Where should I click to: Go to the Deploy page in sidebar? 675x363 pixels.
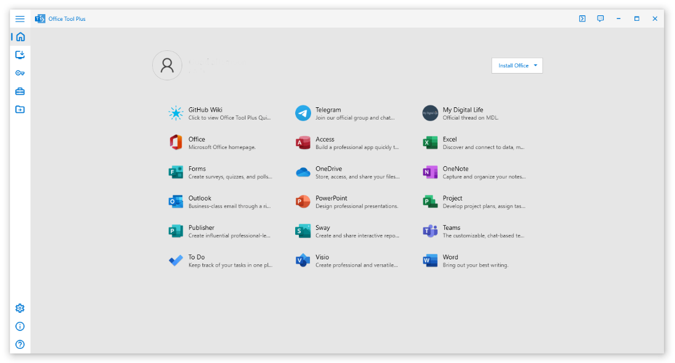tap(20, 55)
